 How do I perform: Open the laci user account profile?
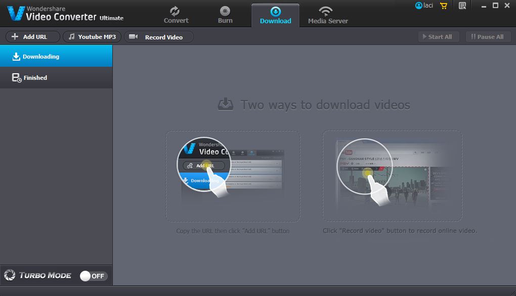pos(424,6)
